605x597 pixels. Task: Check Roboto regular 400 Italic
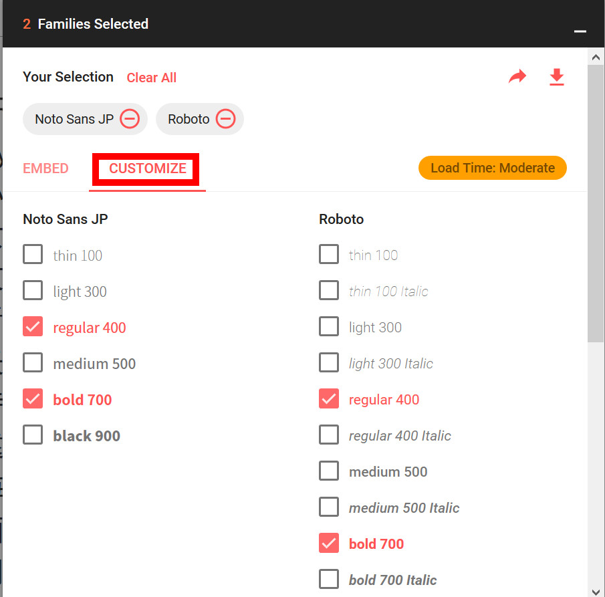(x=329, y=435)
